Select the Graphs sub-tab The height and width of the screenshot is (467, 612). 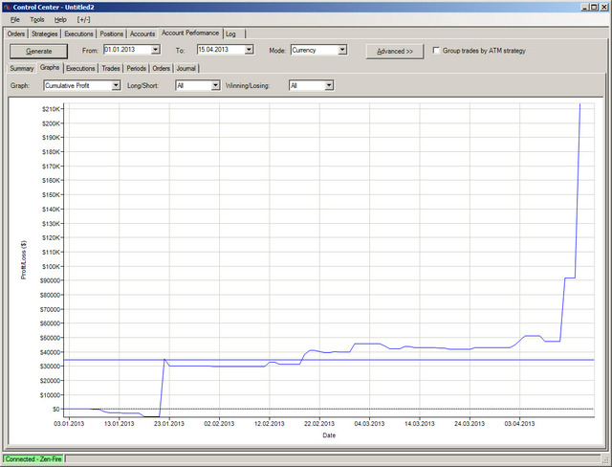pyautogui.click(x=50, y=68)
